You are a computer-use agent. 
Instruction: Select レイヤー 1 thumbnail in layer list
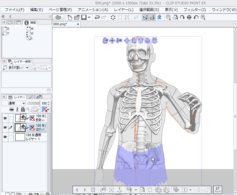click(20, 137)
